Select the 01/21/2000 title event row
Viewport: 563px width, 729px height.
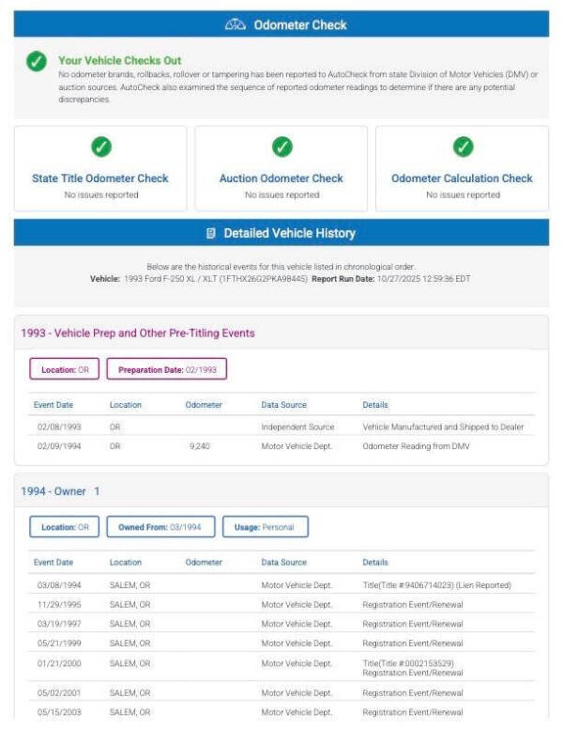tap(281, 668)
